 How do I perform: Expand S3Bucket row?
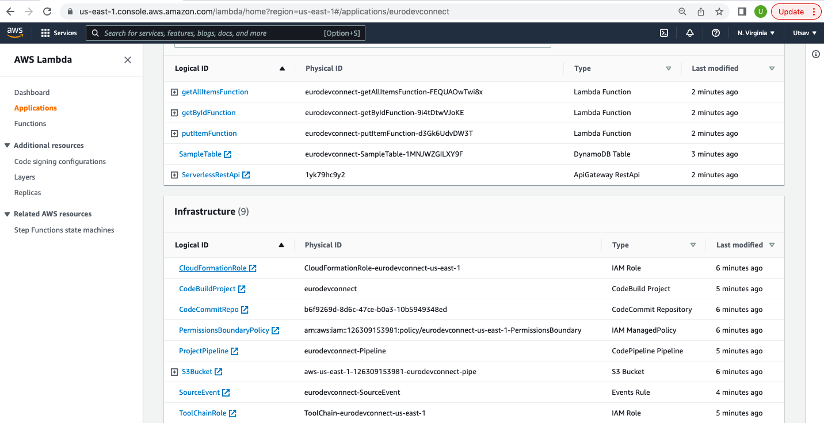[x=174, y=372]
